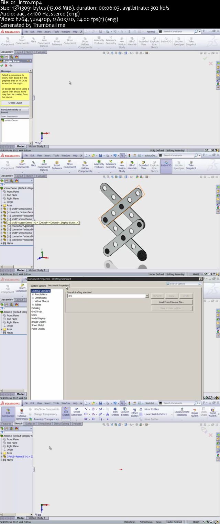Click Load From External File button

click(171, 302)
